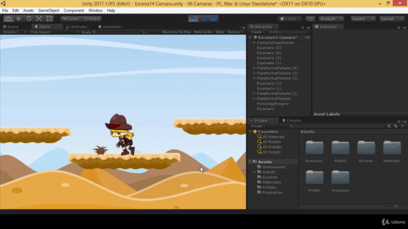The width and height of the screenshot is (408, 229).
Task: Select the Rect transform tool
Action: point(49,18)
